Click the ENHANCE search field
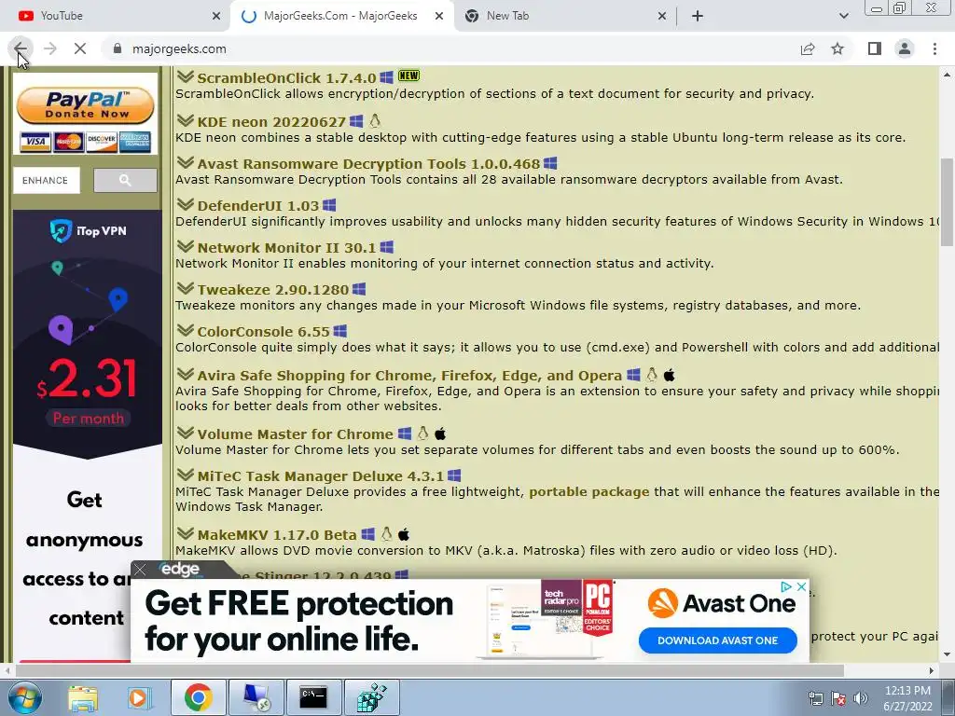This screenshot has height=716, width=955. pyautogui.click(x=47, y=180)
